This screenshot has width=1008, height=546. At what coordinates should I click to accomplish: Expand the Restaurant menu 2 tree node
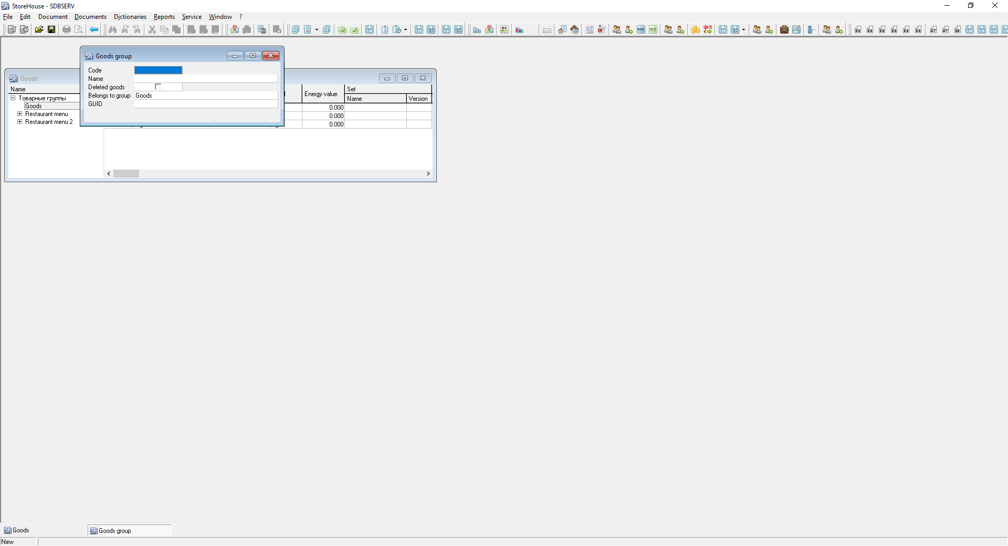coord(20,122)
